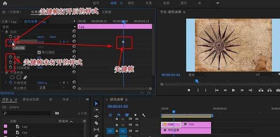280x137 pixels.
Task: Switch to the 颜色 workspace
Action: [131, 3]
